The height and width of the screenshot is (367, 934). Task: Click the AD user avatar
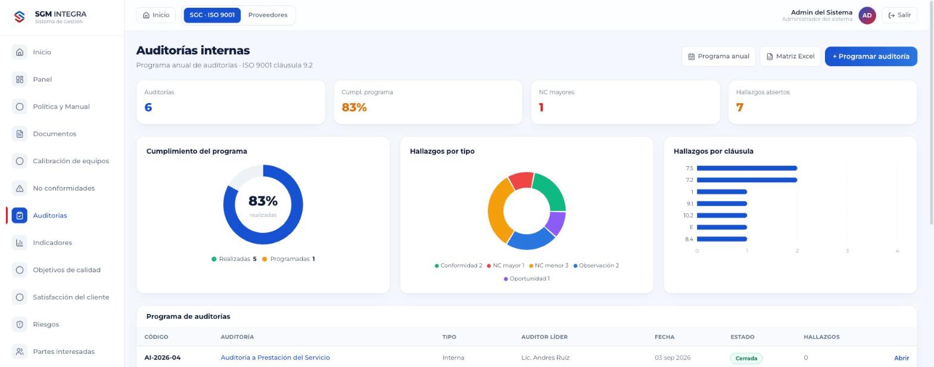tap(867, 15)
